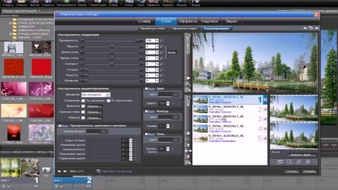Reset the Размытие correction value
Viewport: 338px width, 190px height.
coord(162,81)
